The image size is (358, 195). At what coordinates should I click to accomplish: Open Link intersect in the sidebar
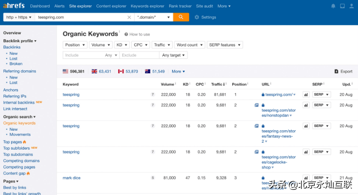pos(15,109)
